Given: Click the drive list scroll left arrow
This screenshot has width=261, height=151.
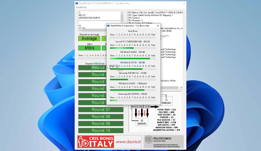Looking at the screenshot, I should (80, 30).
